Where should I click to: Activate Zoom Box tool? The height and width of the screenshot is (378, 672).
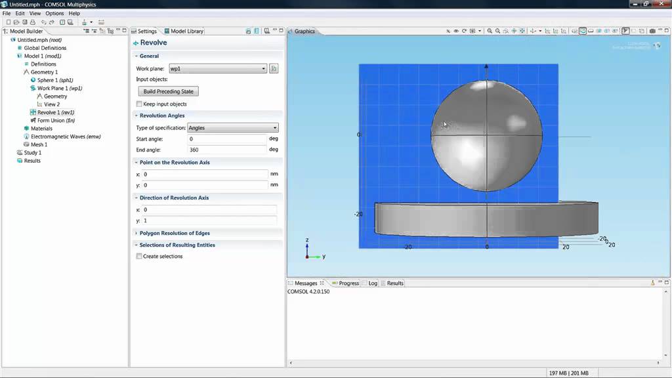(x=506, y=31)
